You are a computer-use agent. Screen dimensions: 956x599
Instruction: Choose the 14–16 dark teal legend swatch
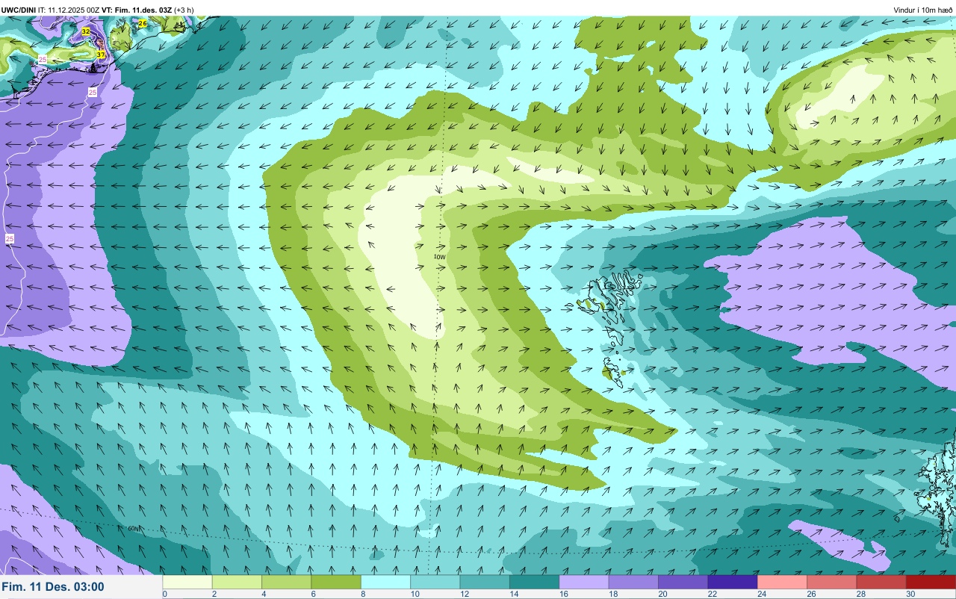click(x=534, y=582)
